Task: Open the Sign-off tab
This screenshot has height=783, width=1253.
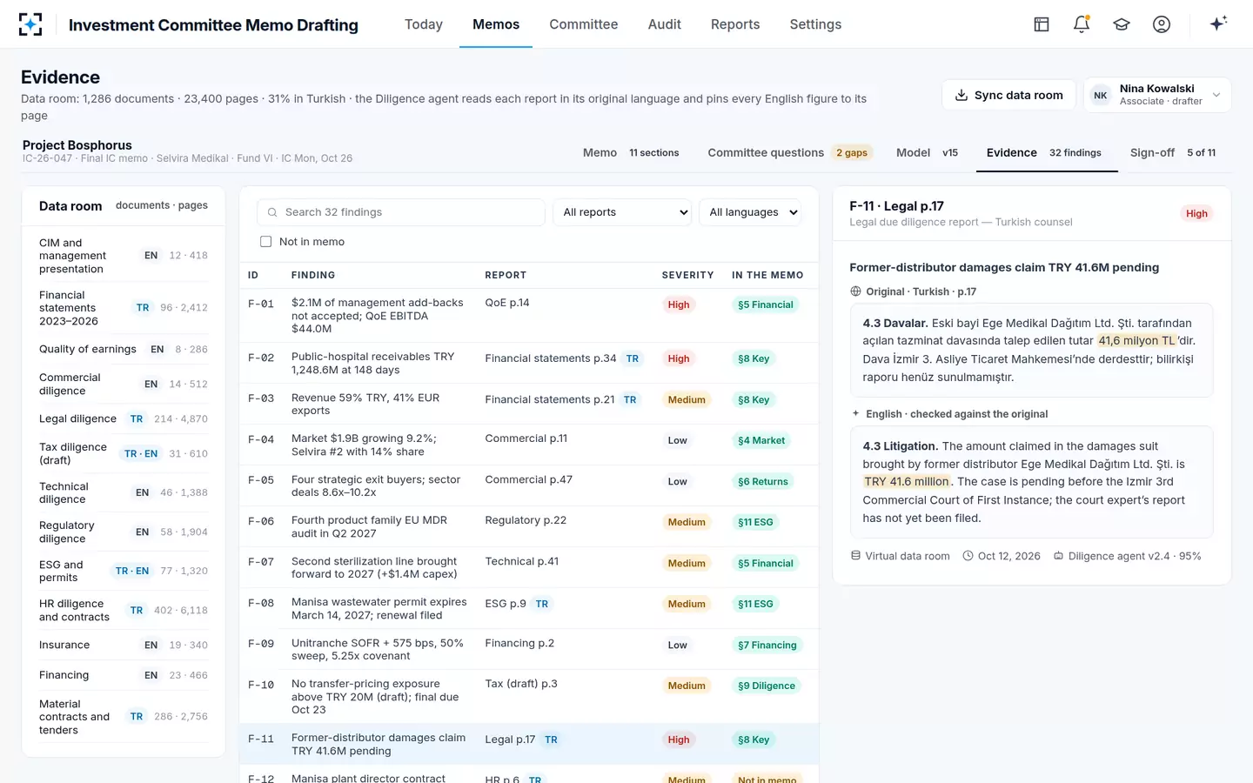Action: click(1172, 152)
